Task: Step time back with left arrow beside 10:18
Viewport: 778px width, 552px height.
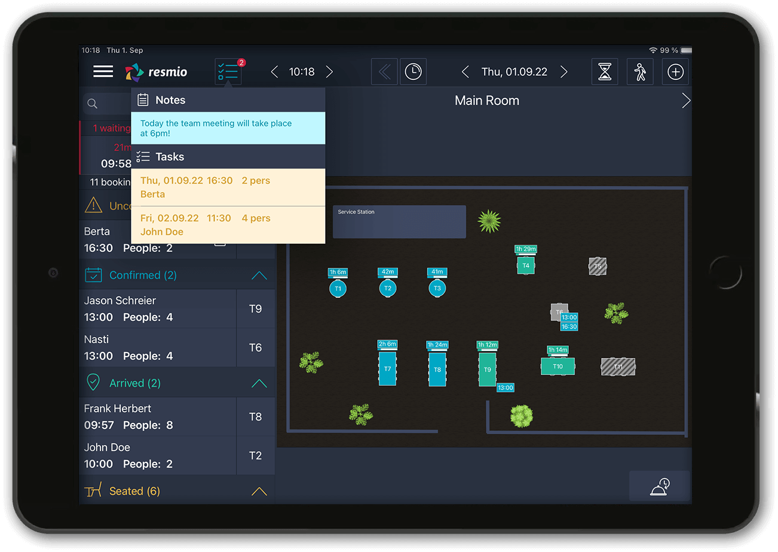Action: tap(274, 71)
